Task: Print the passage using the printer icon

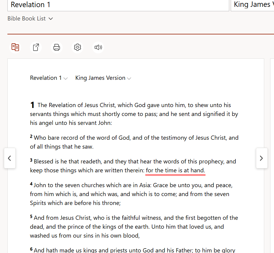Action: click(57, 47)
